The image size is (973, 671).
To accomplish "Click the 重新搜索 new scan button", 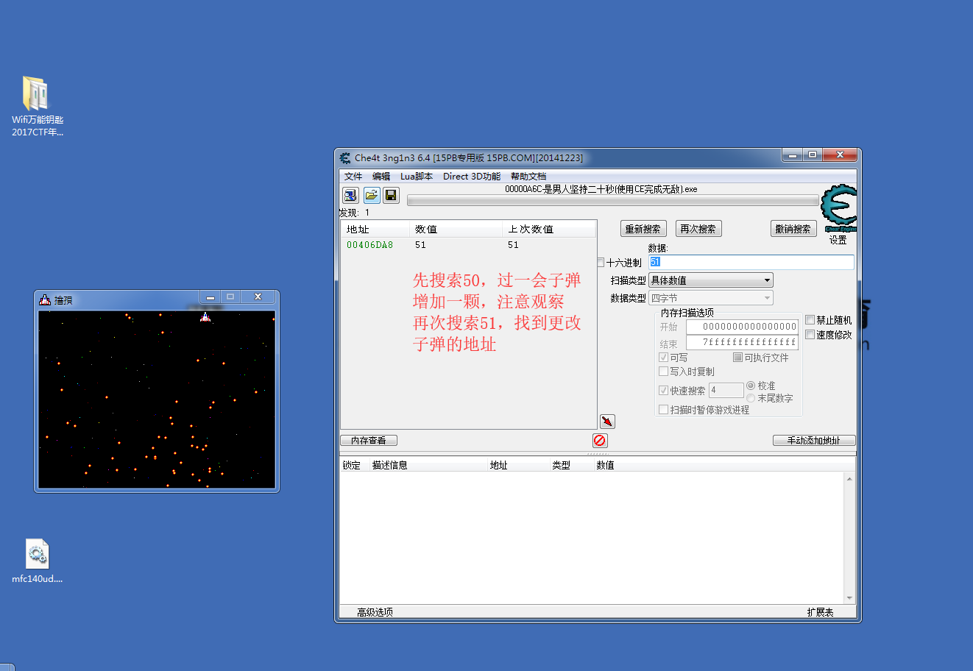I will coord(643,229).
